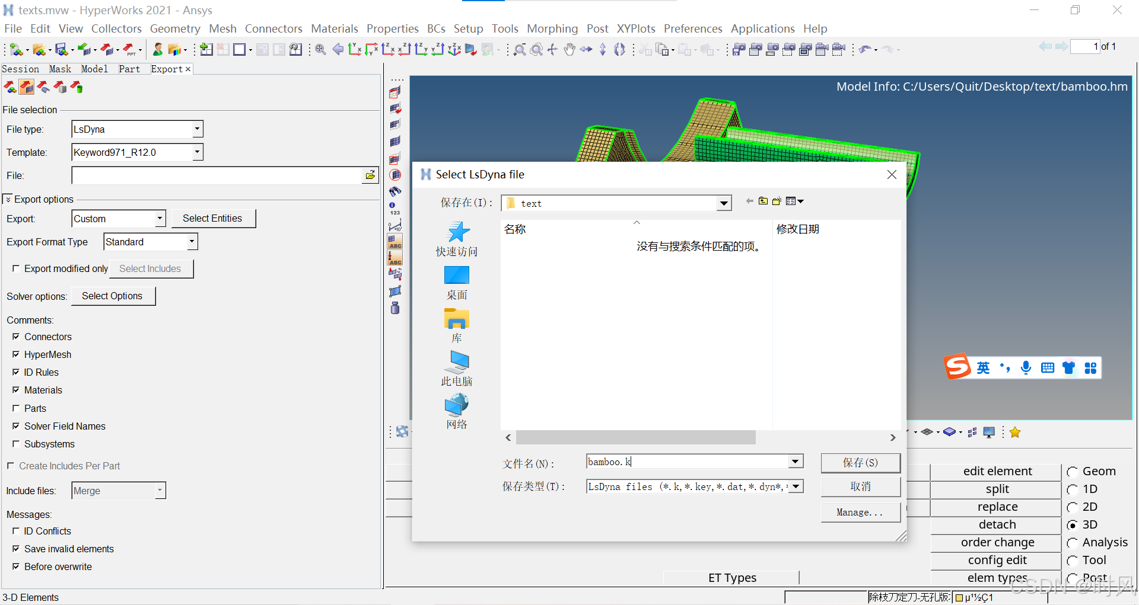Click the Import Model toolbar icon
The width and height of the screenshot is (1139, 605).
pyautogui.click(x=85, y=50)
